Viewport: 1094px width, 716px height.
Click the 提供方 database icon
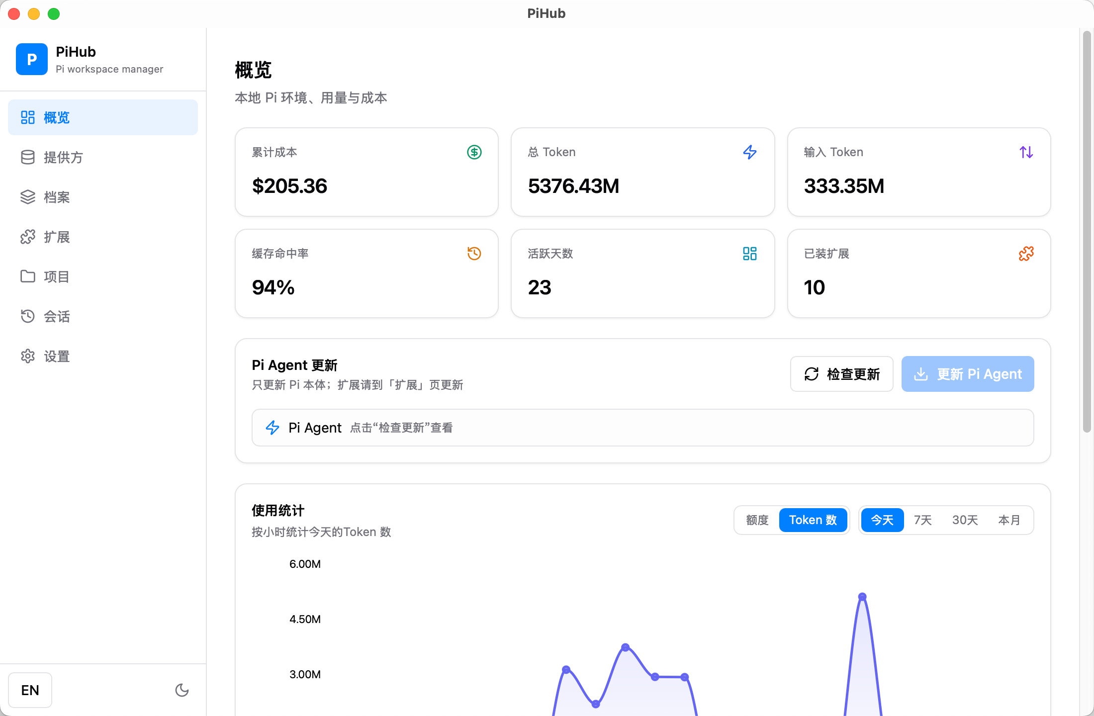point(28,157)
